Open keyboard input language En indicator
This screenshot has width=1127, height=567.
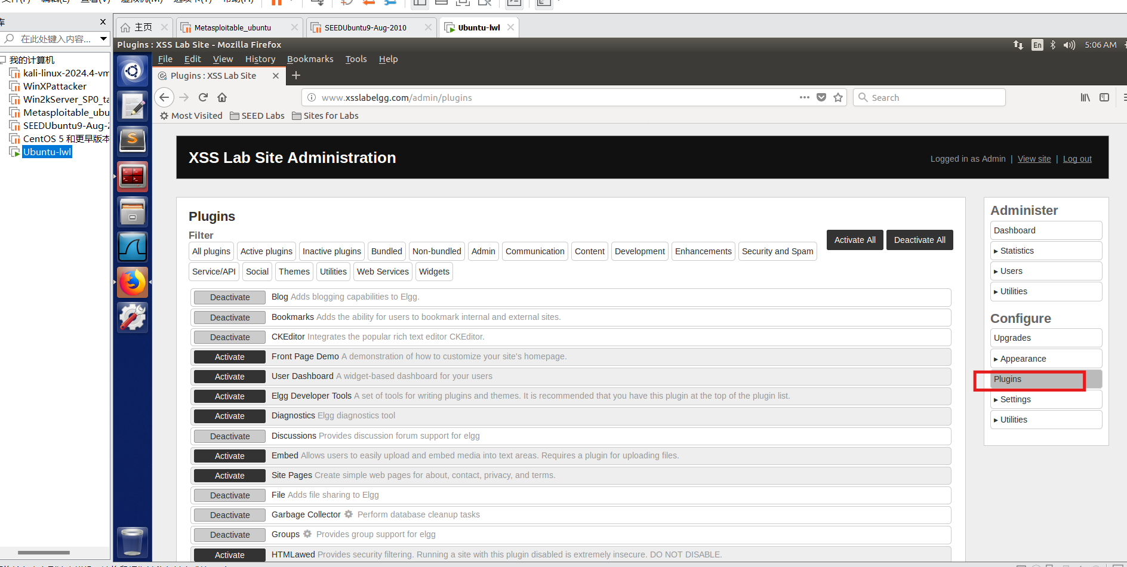click(x=1037, y=45)
